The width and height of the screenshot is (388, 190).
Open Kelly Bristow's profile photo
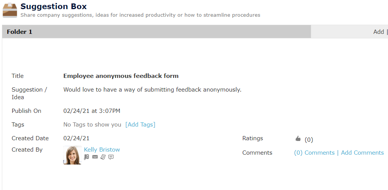pos(73,155)
